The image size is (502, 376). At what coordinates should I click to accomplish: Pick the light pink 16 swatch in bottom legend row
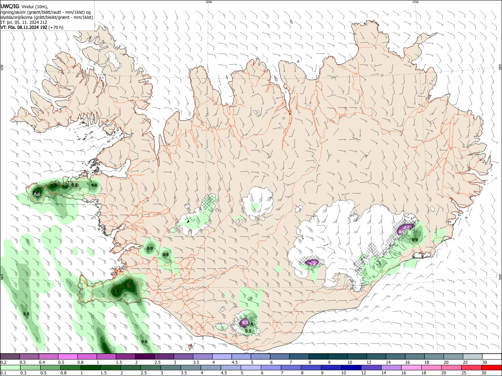(411, 367)
